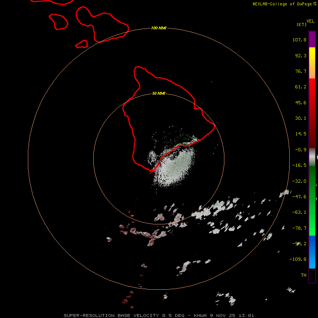Click the 50 NMI range ring label
This screenshot has width=318, height=318.
coord(159,93)
